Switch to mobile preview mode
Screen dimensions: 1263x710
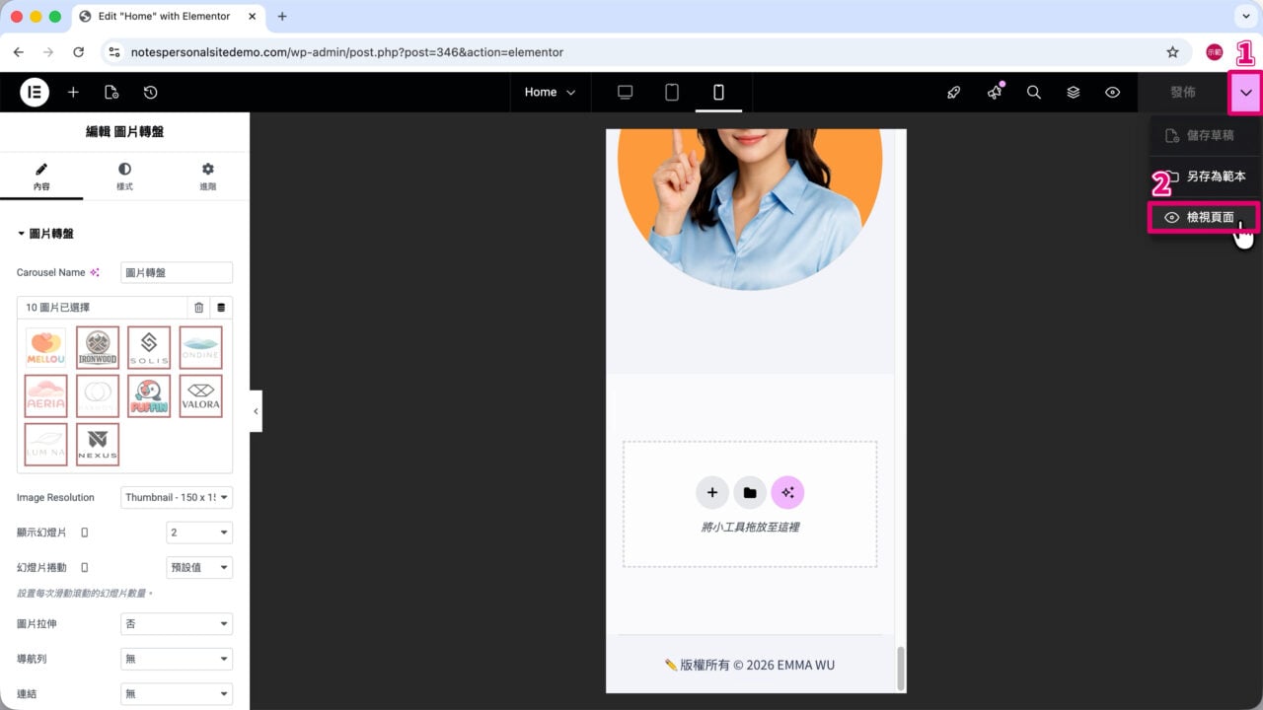[x=718, y=92]
